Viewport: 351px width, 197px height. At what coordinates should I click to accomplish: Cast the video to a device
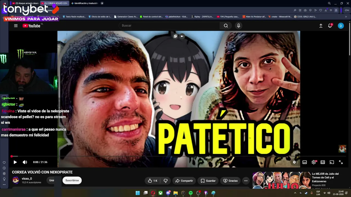click(x=332, y=162)
